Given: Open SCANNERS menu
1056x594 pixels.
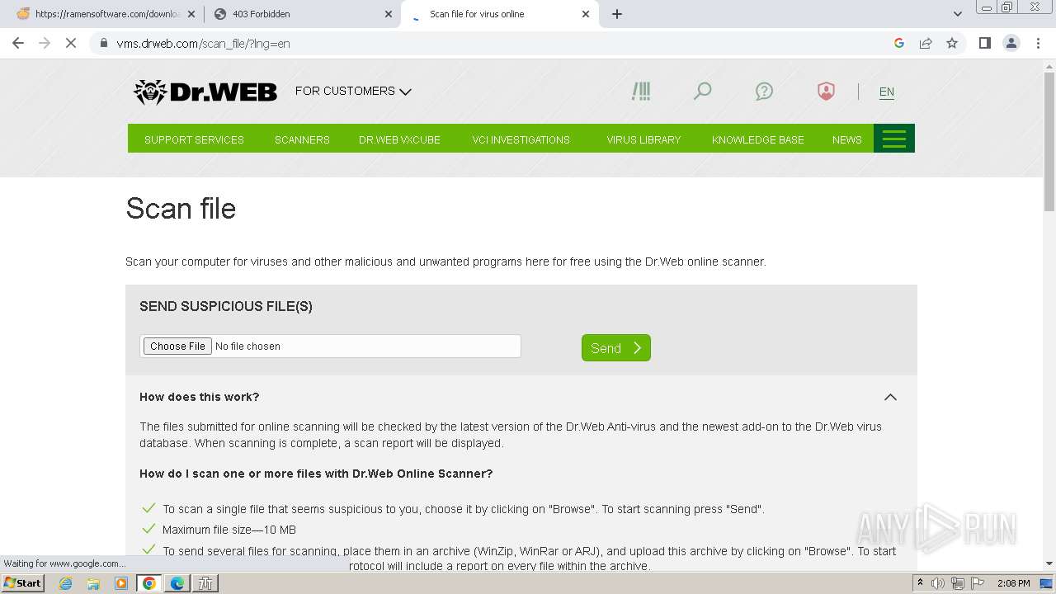Looking at the screenshot, I should tap(302, 139).
